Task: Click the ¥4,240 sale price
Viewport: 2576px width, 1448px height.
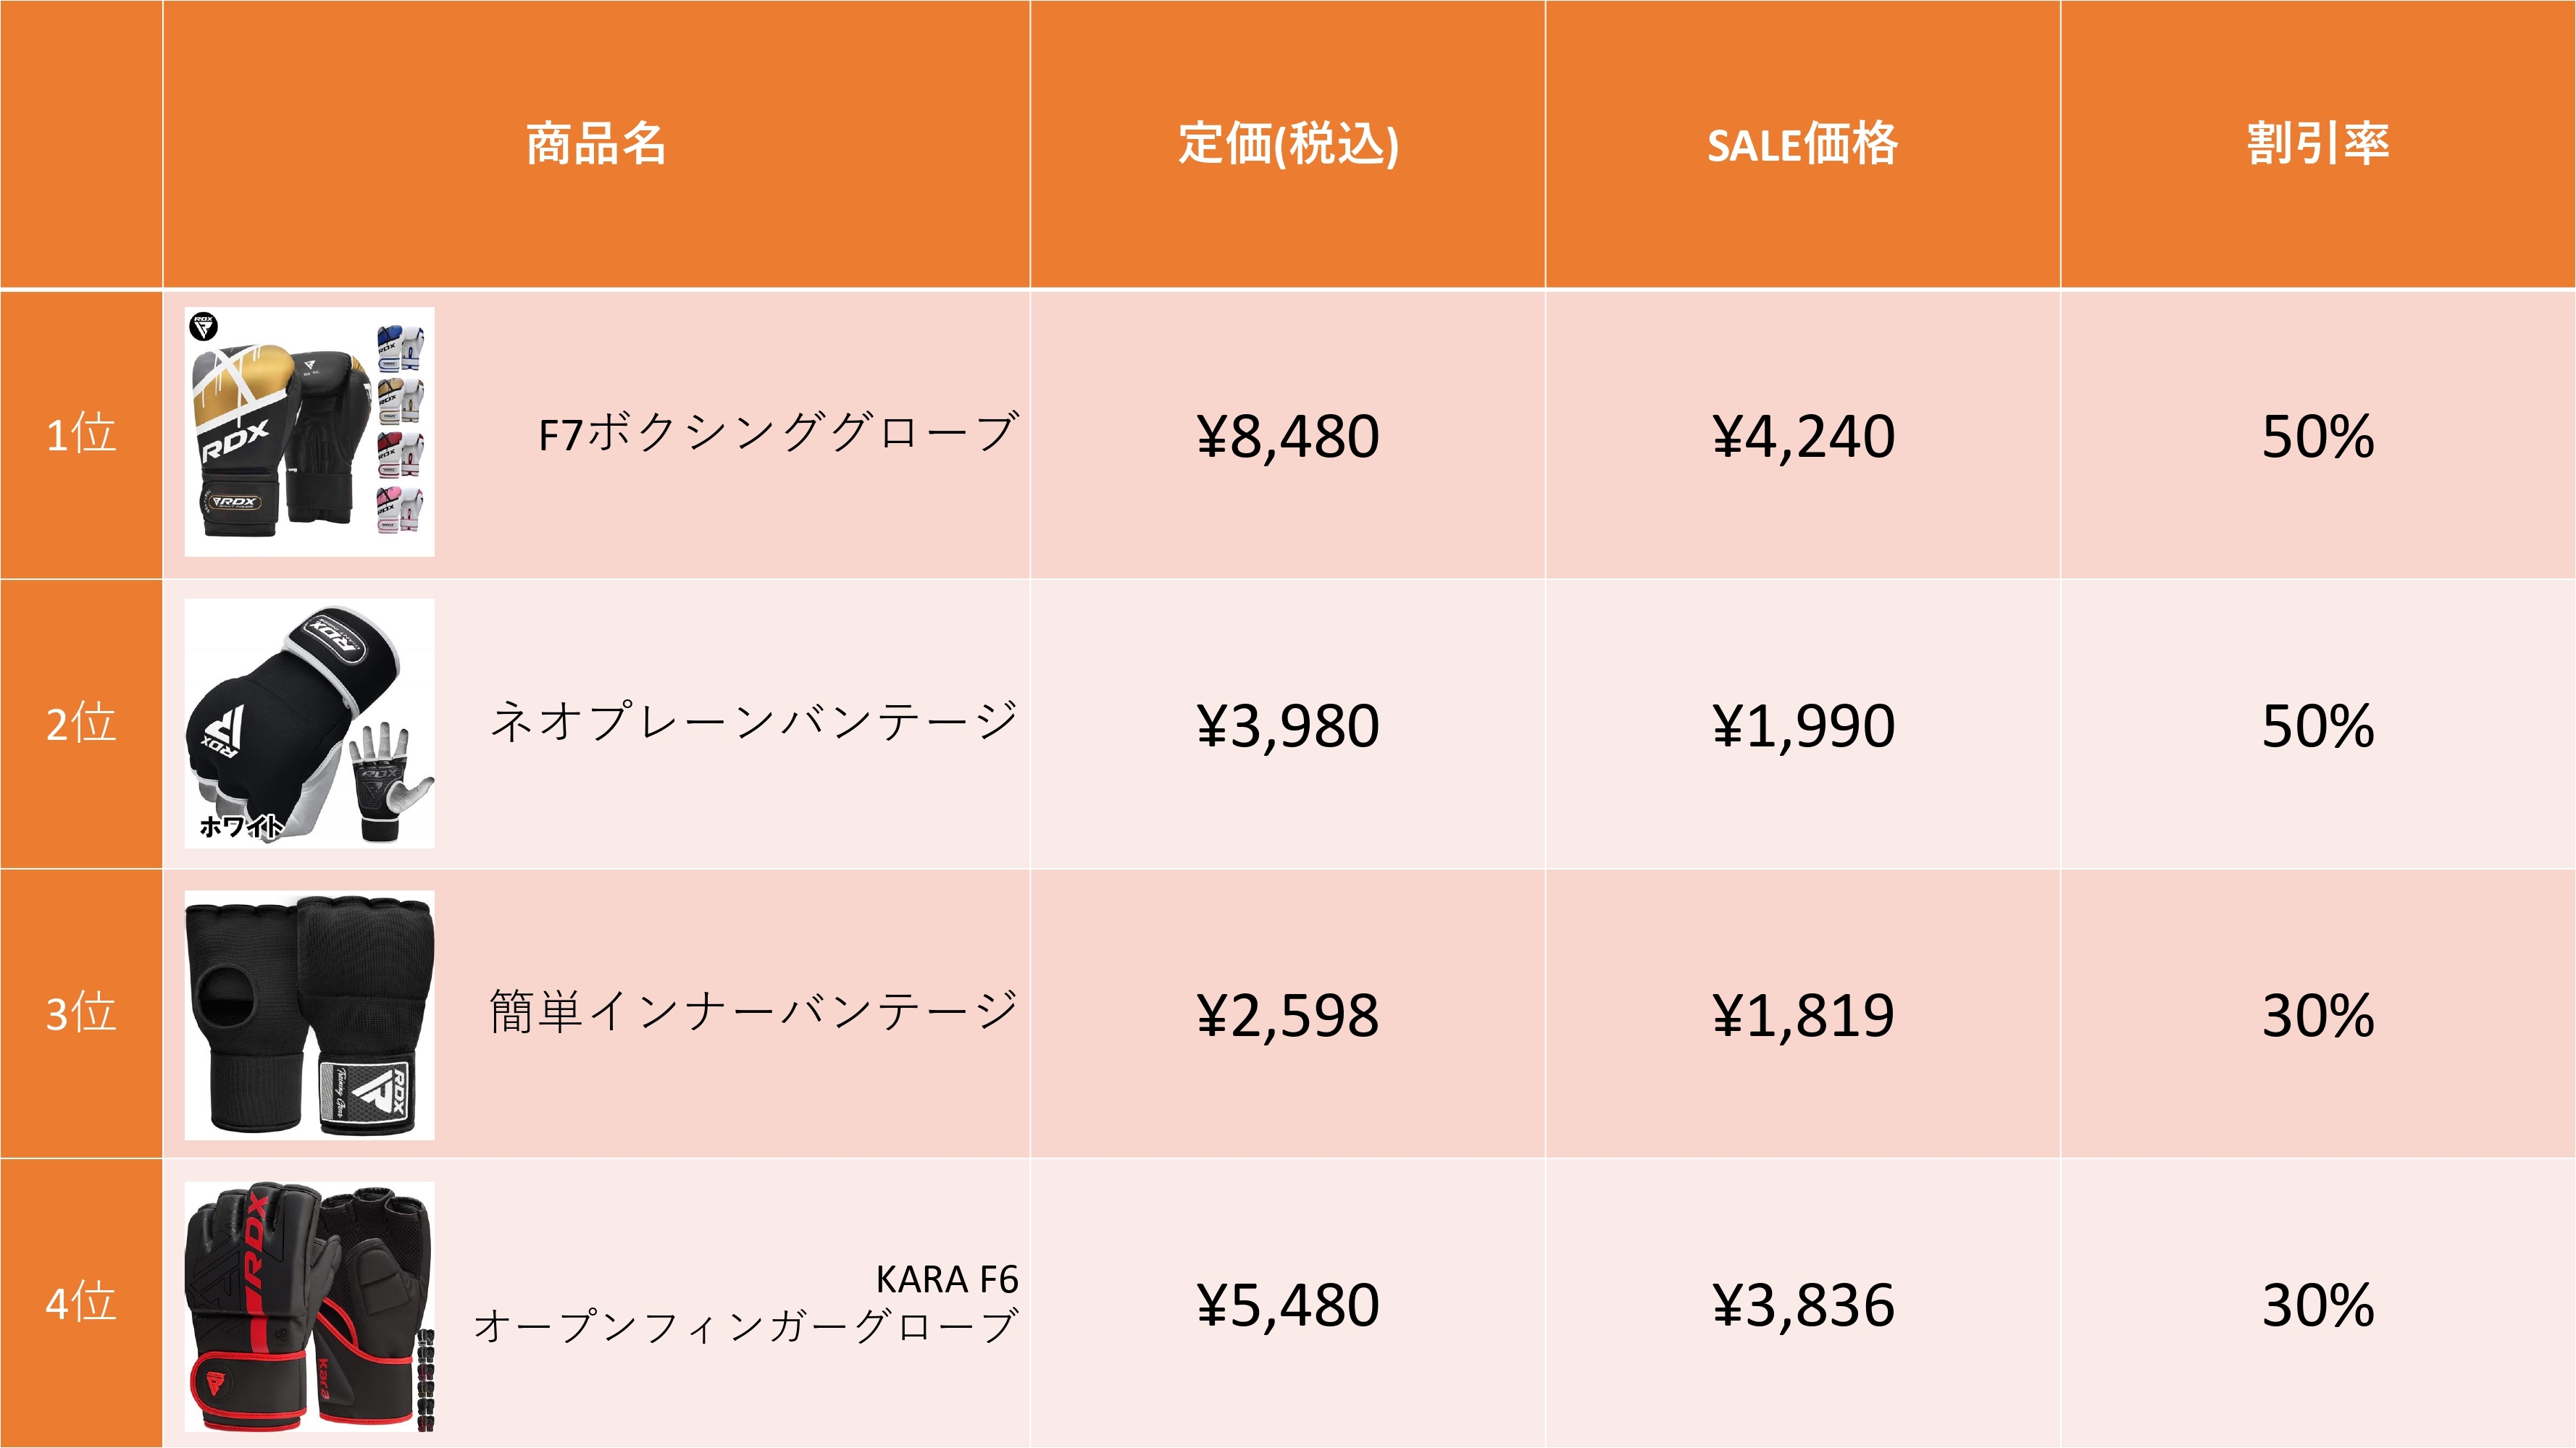Action: pos(1803,437)
